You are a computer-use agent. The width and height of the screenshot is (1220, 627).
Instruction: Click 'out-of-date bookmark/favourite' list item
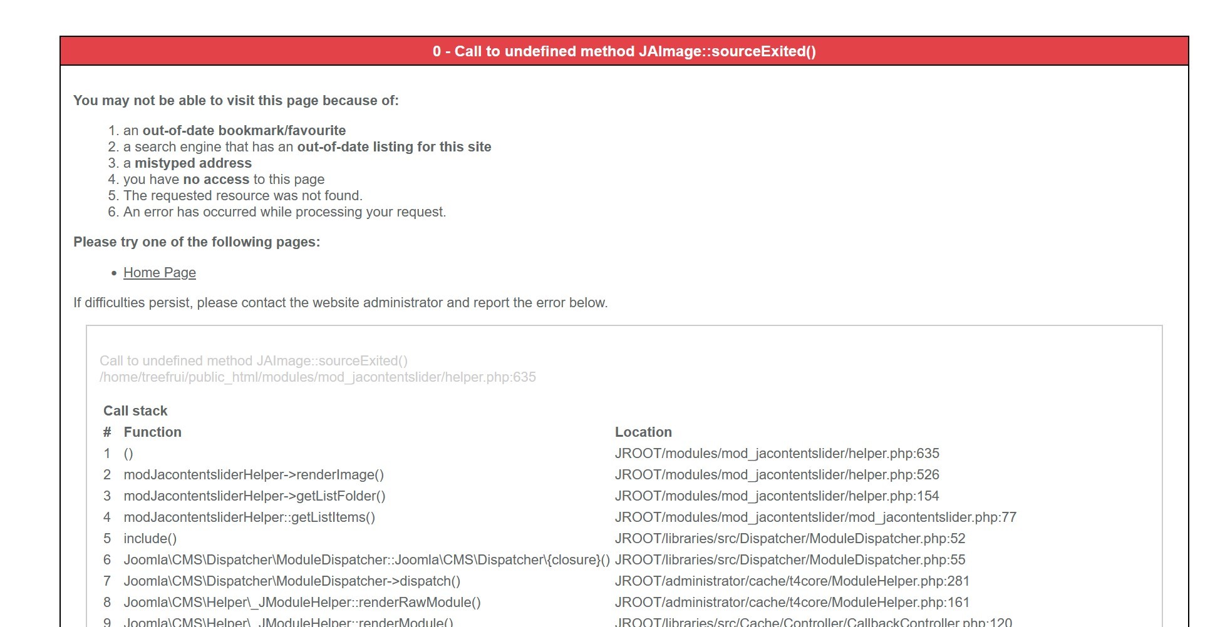(244, 131)
